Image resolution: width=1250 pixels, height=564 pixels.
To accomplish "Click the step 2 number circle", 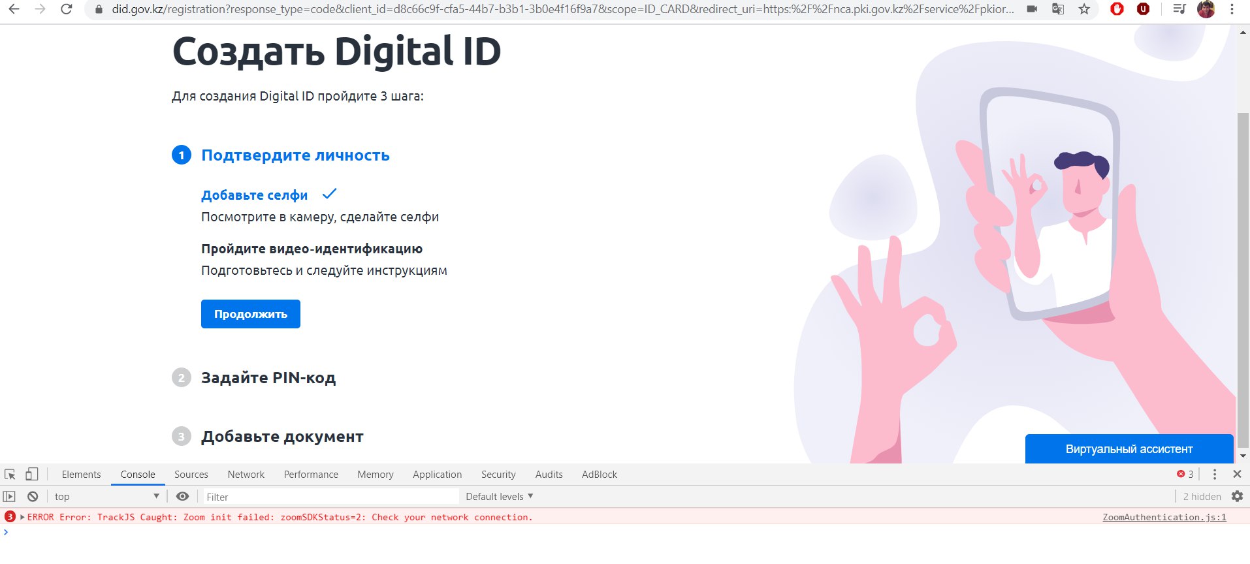I will (x=182, y=378).
